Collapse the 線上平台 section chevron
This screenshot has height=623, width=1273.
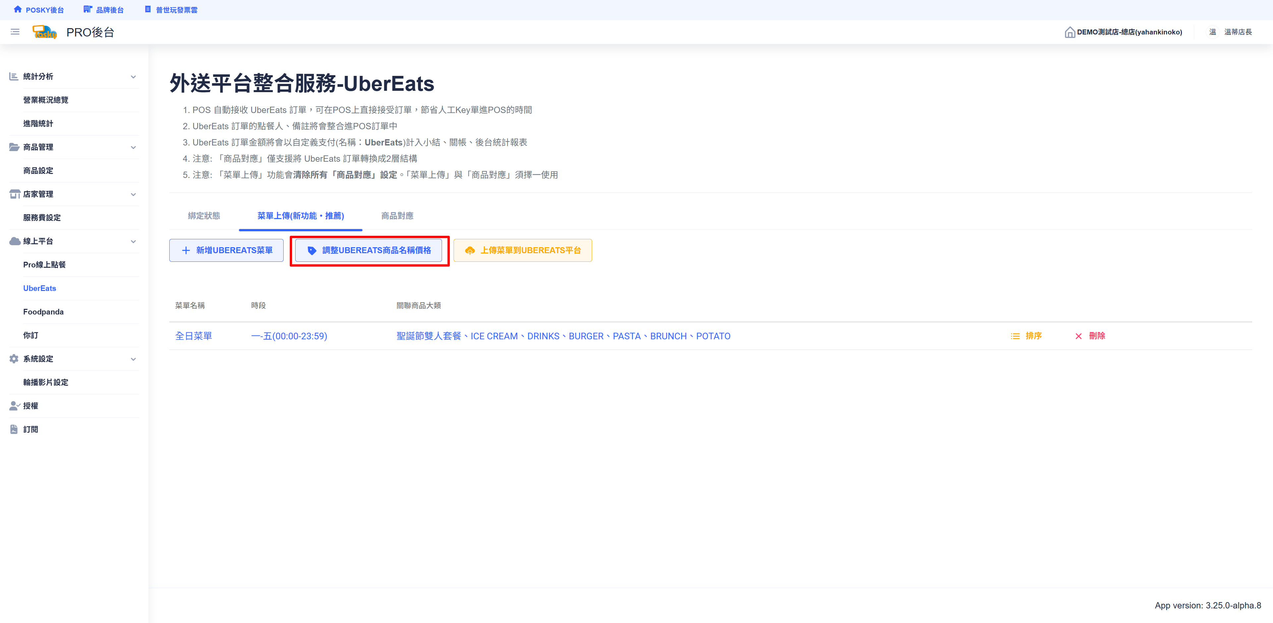tap(133, 241)
